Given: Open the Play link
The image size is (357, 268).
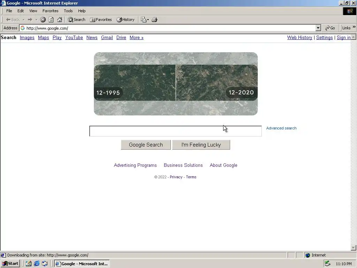Looking at the screenshot, I should (x=57, y=38).
